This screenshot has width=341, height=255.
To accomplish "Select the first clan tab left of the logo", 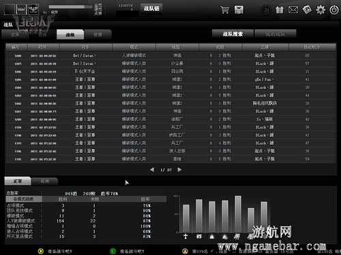I will (15, 35).
